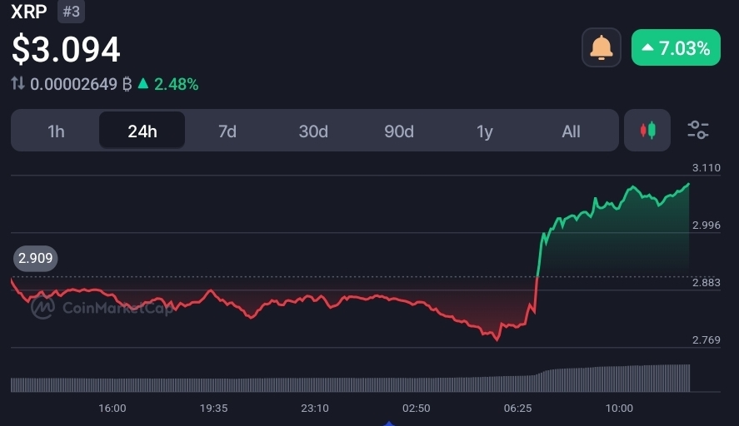The width and height of the screenshot is (739, 426).
Task: Select the 1h timeframe tab
Action: tap(56, 131)
